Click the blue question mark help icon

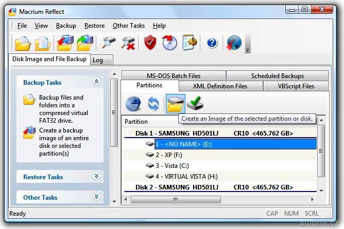pos(212,43)
